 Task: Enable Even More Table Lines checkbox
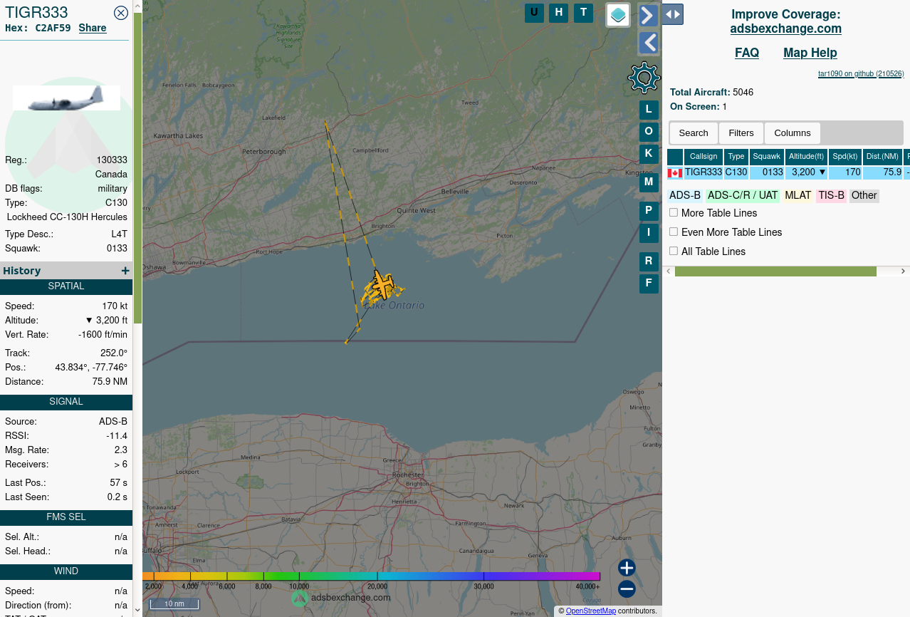point(674,232)
